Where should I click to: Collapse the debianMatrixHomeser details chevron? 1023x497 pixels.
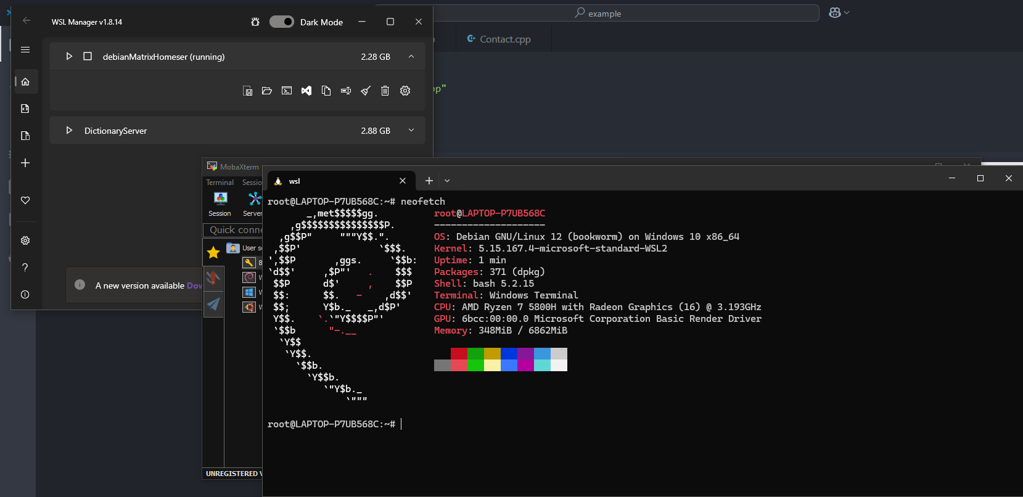pyautogui.click(x=411, y=56)
